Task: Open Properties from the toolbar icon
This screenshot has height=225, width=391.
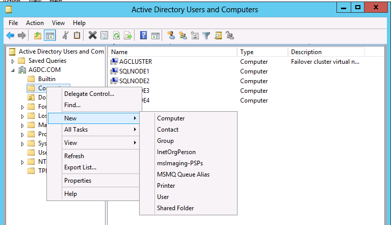Action: tap(104, 36)
